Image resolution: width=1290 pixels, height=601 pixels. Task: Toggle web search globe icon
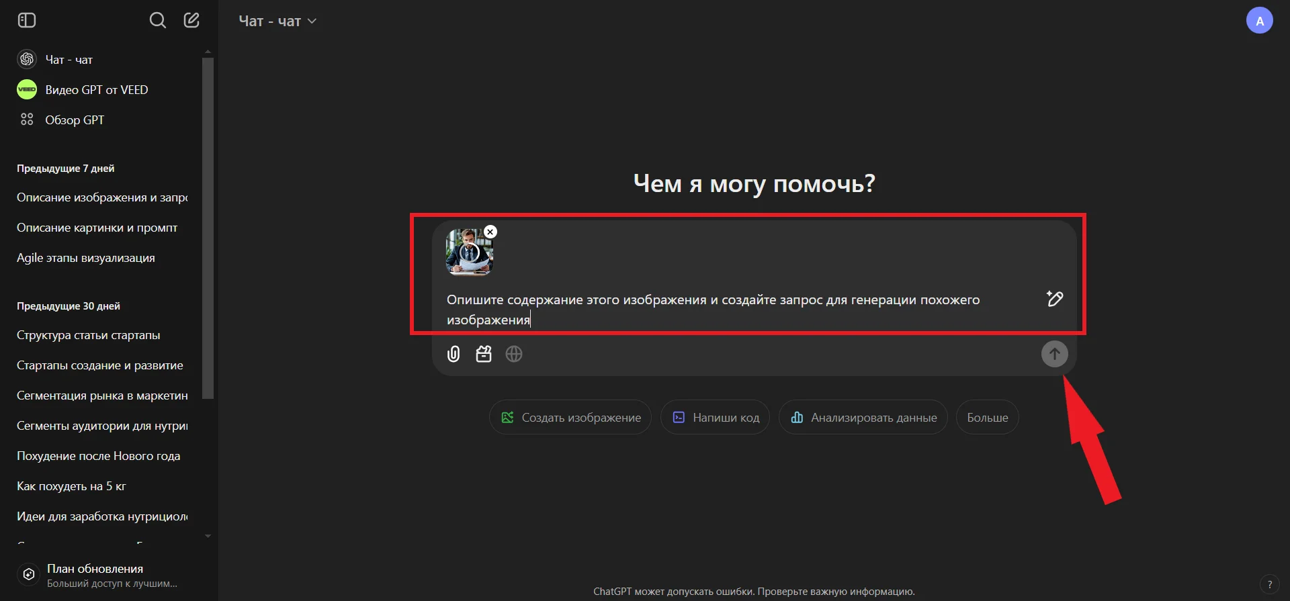pos(514,354)
